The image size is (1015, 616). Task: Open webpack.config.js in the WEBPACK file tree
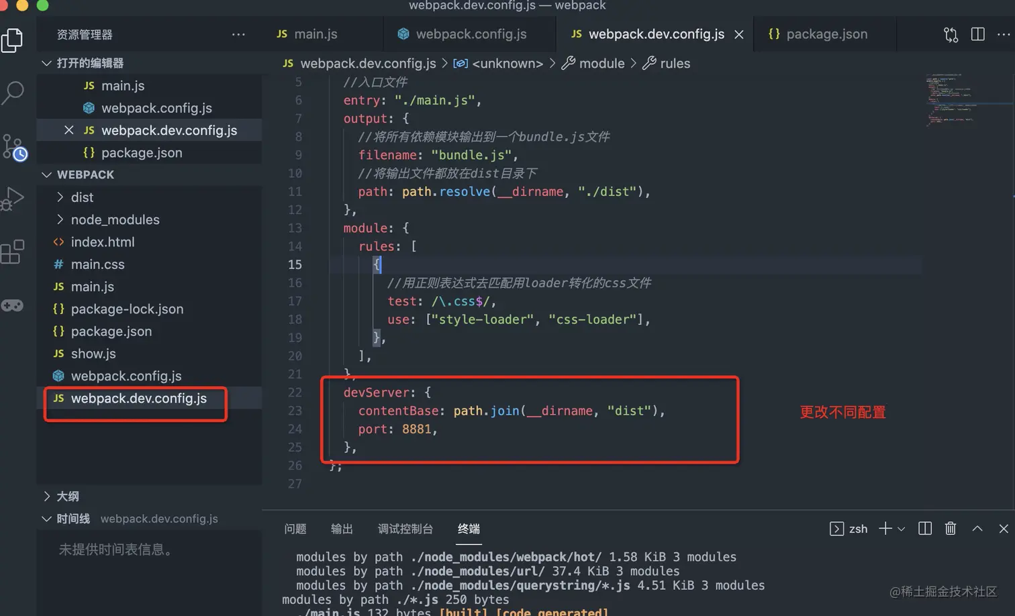(149, 376)
